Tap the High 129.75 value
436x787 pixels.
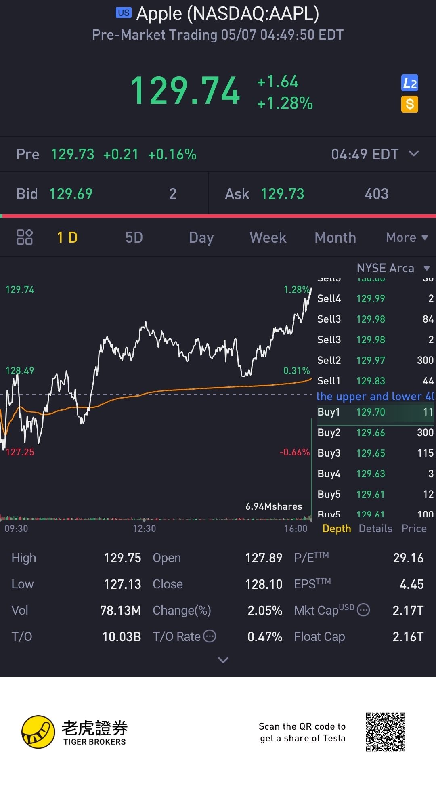click(x=122, y=558)
